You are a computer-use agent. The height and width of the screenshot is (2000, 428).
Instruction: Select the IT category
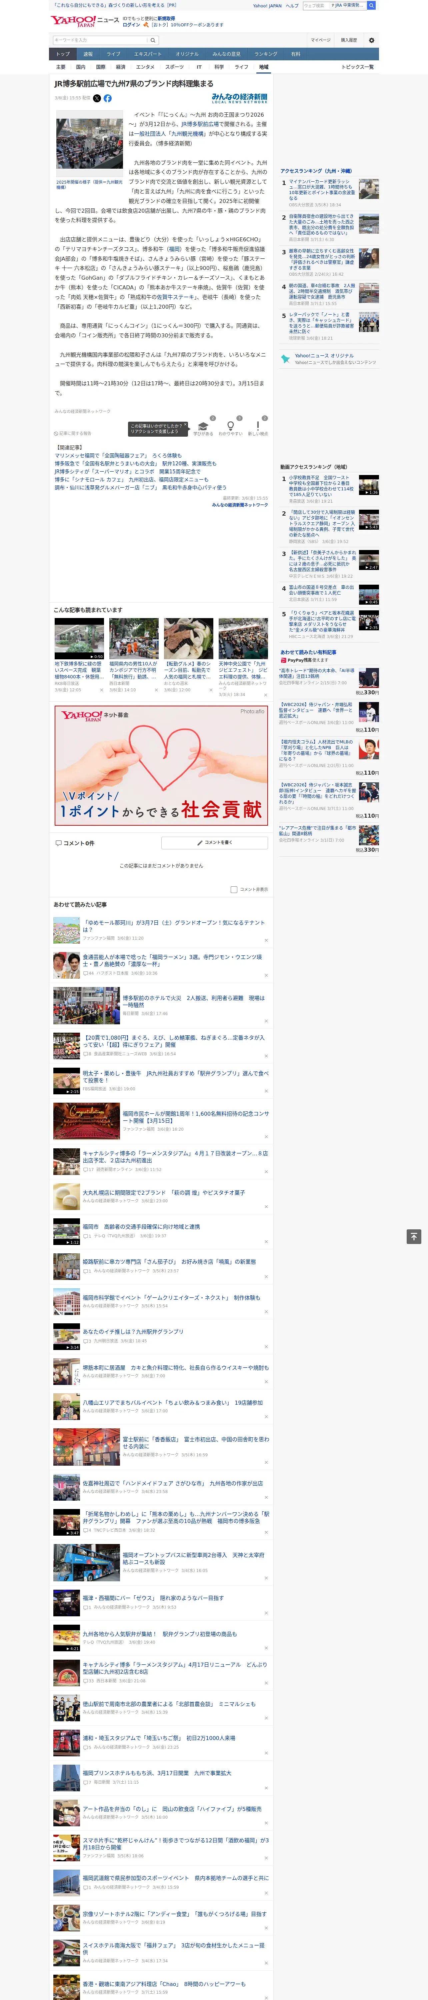(199, 67)
